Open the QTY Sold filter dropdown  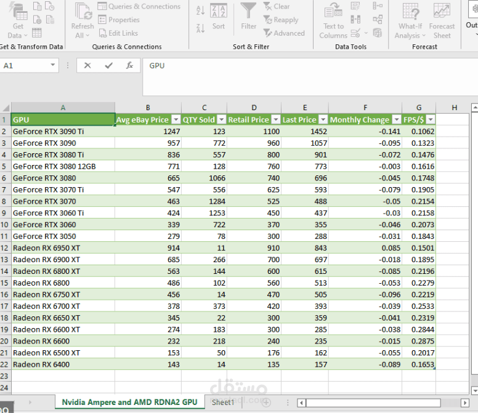pyautogui.click(x=222, y=119)
